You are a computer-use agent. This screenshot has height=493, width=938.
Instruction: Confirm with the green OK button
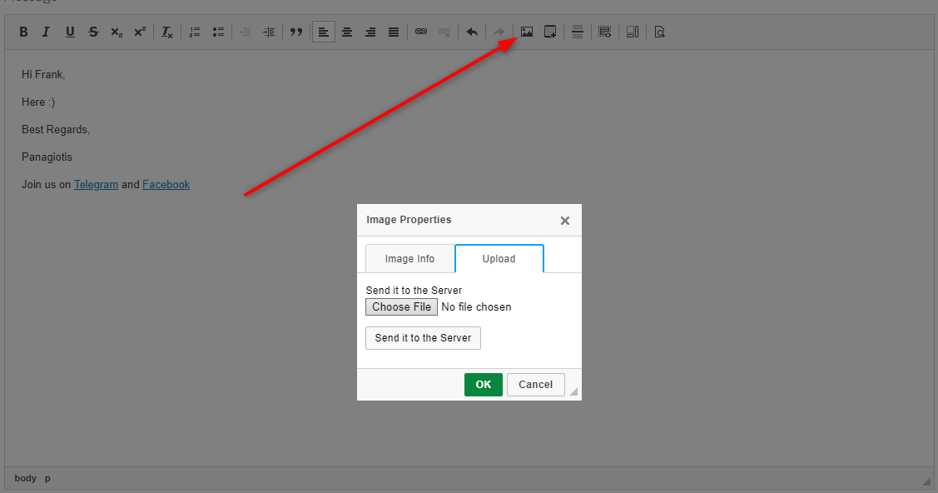pos(484,385)
